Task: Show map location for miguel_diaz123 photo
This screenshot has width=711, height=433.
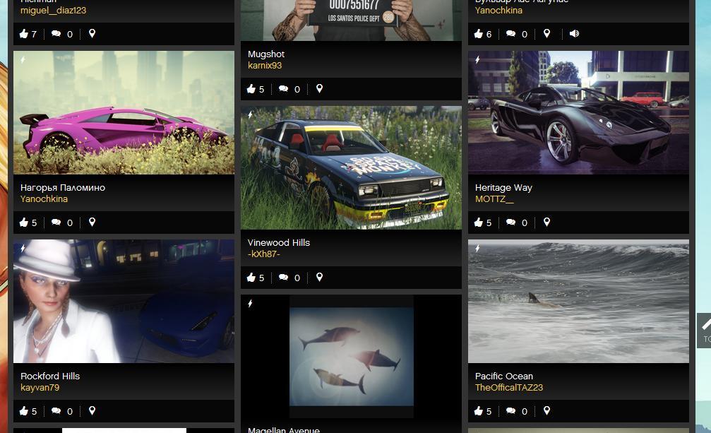Action: click(x=92, y=33)
